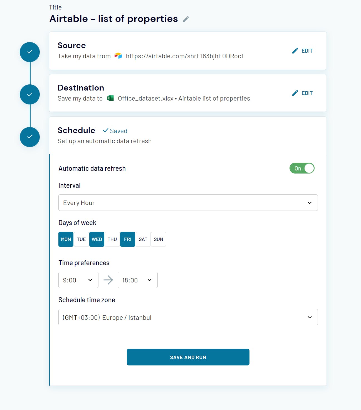Open the 18:00 end time dropdown
Image resolution: width=361 pixels, height=410 pixels.
pyautogui.click(x=138, y=280)
